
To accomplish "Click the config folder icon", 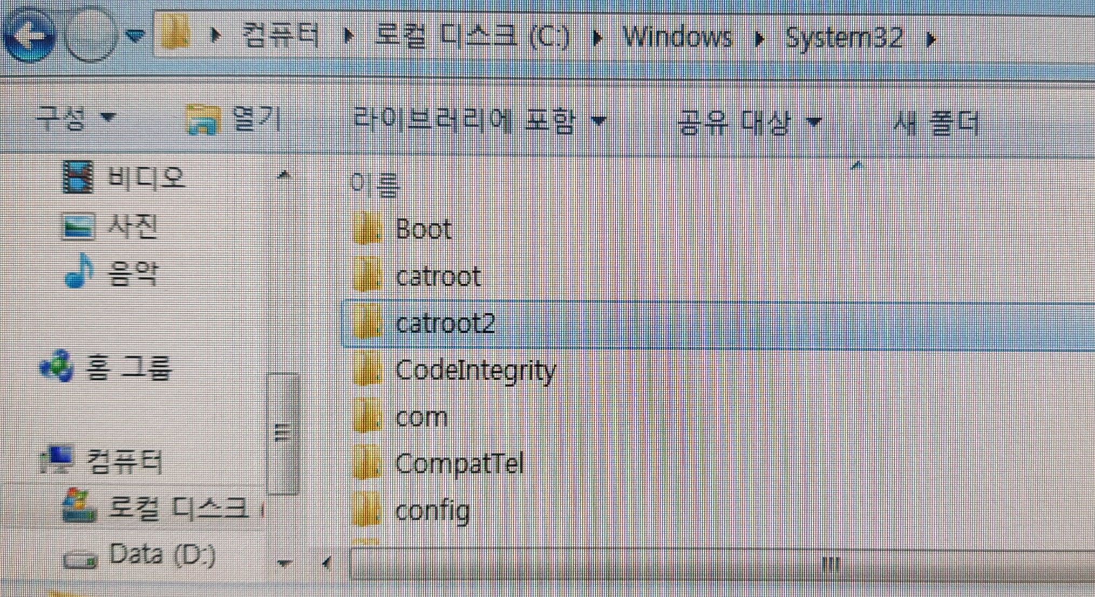I will (368, 510).
